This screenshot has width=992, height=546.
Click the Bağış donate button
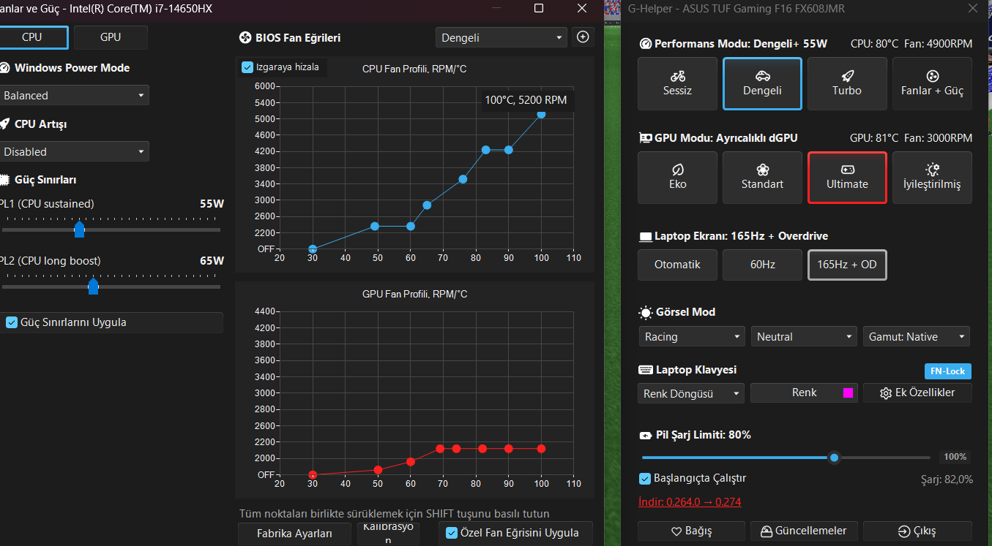[x=691, y=531]
